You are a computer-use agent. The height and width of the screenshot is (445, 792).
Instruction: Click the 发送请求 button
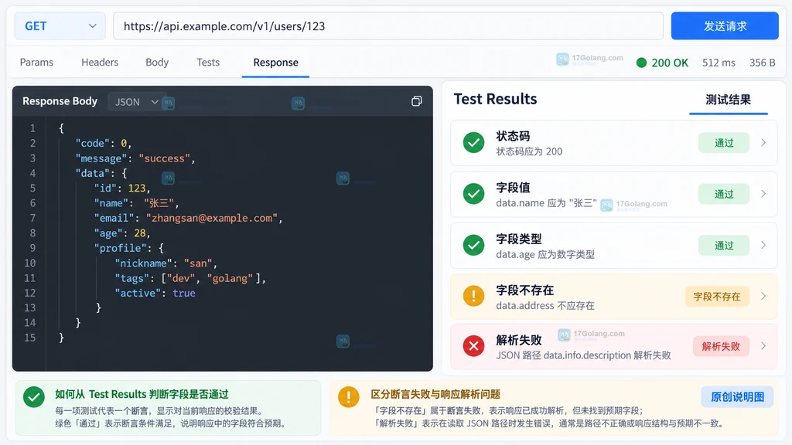(725, 25)
